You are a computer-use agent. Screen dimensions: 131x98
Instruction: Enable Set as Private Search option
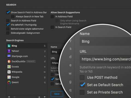coord(82,92)
